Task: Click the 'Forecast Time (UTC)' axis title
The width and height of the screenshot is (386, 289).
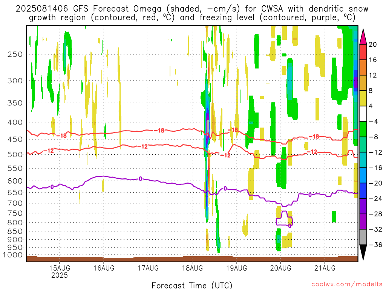Action: point(192,285)
